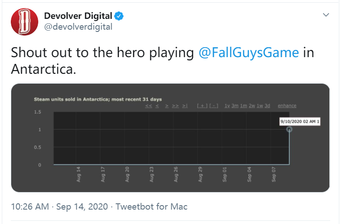Viewport: 342px width, 224px height.
Task: Open the tweet timestamp 10:26 AM link
Action: pyautogui.click(x=28, y=207)
